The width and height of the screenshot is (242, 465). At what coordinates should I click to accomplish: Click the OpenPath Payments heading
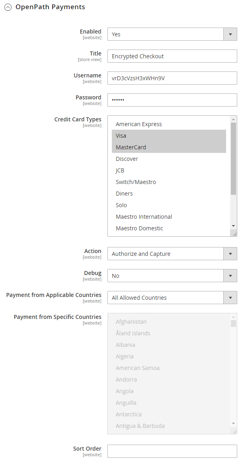(50, 7)
